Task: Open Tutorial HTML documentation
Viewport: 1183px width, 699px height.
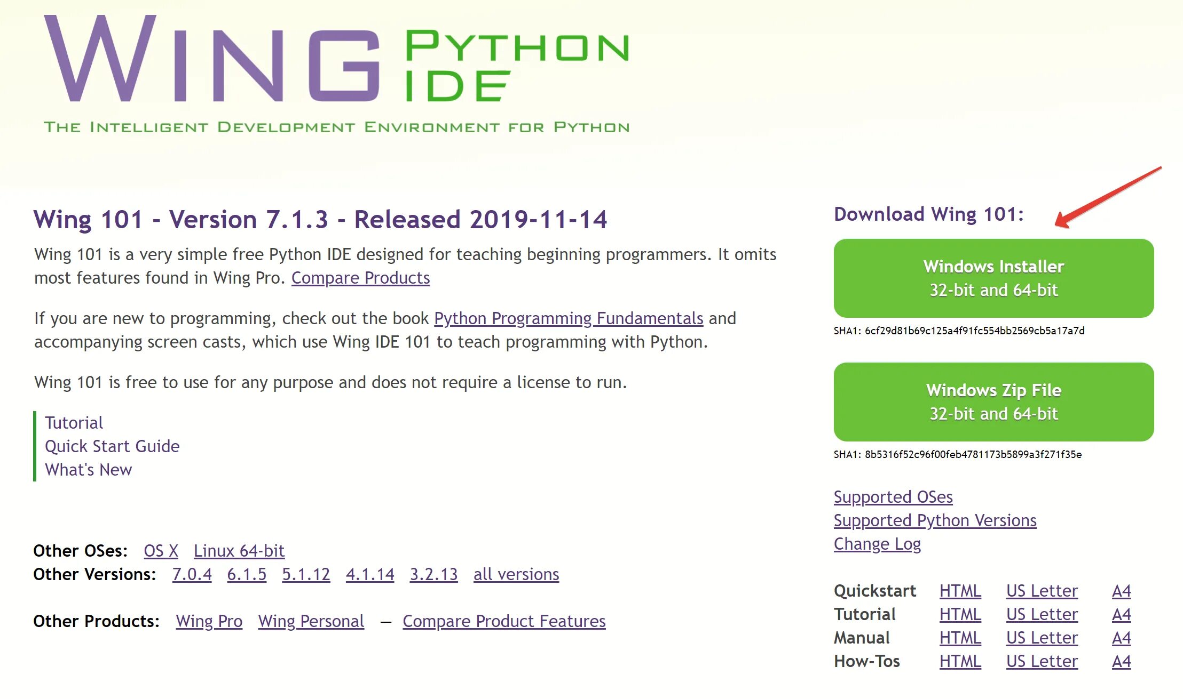Action: [960, 614]
